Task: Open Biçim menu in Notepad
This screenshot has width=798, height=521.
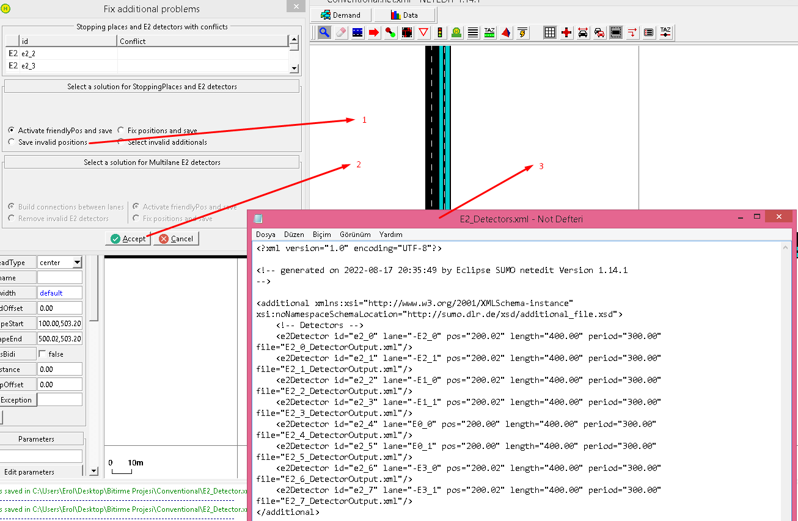Action: pyautogui.click(x=322, y=235)
